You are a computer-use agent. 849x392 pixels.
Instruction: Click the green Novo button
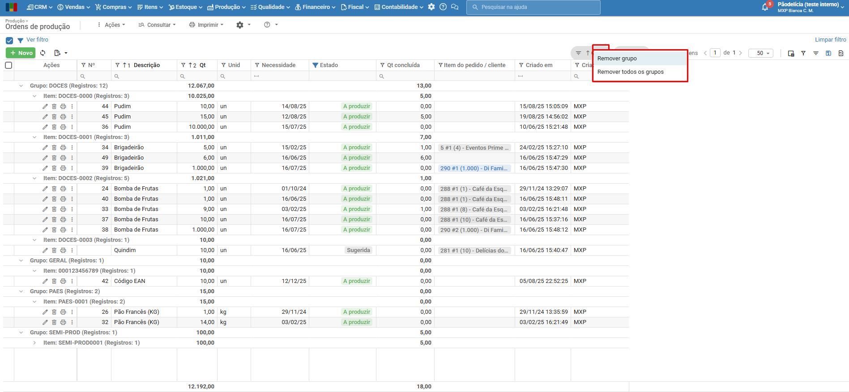click(21, 53)
